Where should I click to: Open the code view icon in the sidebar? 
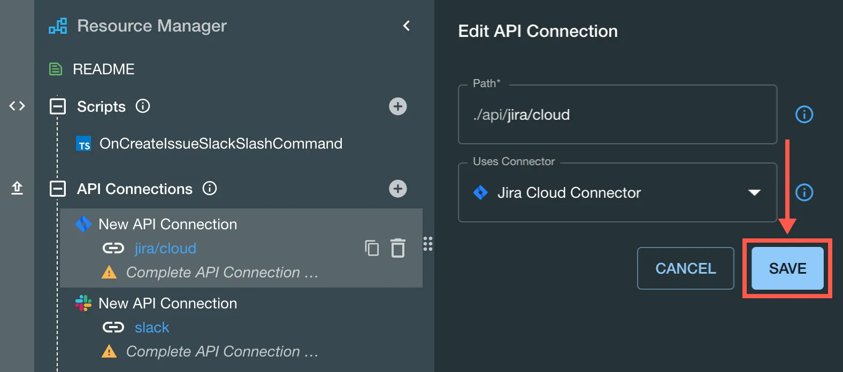click(x=17, y=106)
